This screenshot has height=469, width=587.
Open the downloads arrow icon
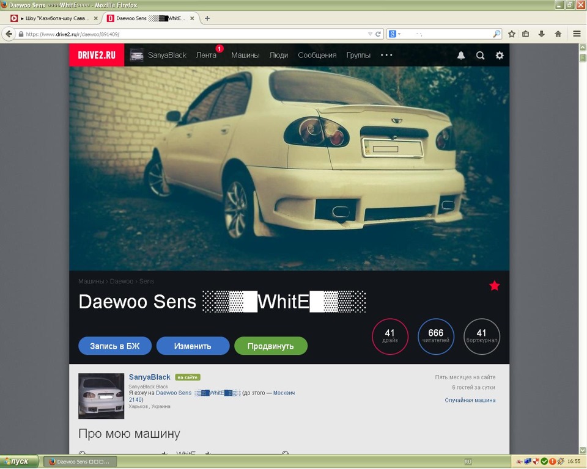point(541,34)
